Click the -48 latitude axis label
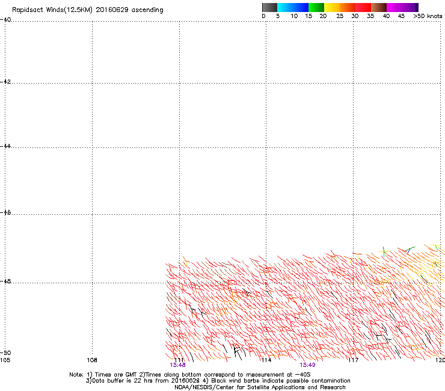445x391 pixels. (x=5, y=281)
